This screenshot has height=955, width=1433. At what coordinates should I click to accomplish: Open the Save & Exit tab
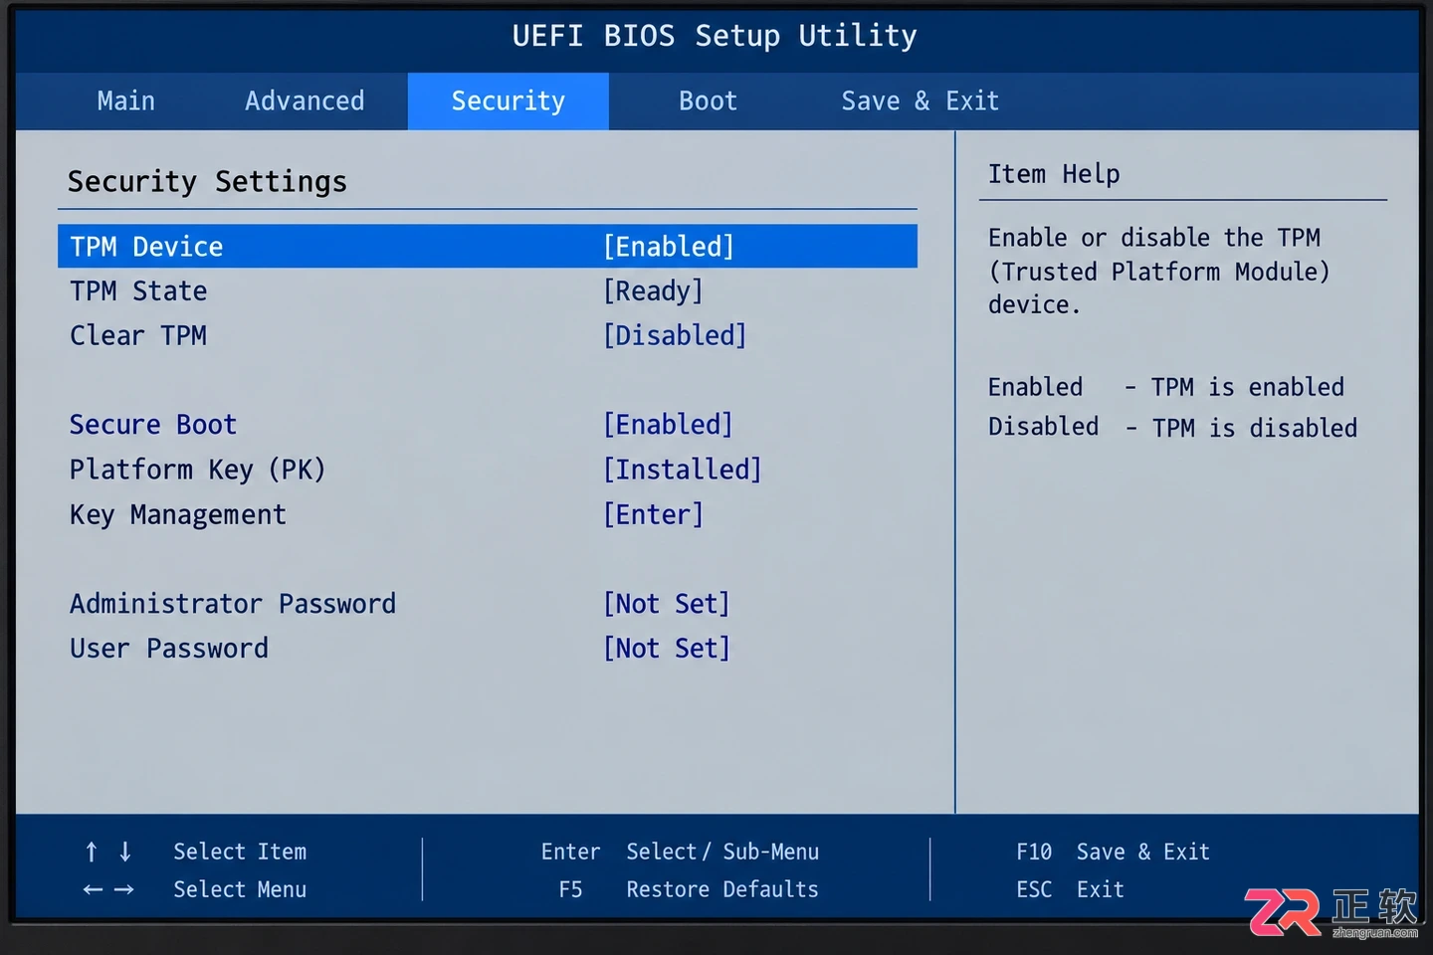(920, 101)
